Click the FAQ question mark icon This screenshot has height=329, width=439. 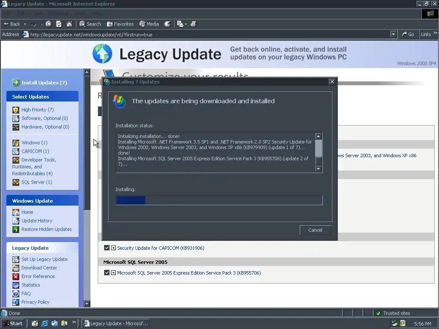16,294
